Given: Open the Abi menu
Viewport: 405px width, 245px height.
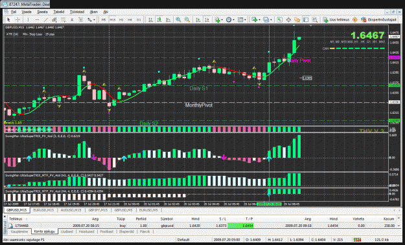Looking at the screenshot, I should (x=106, y=12).
